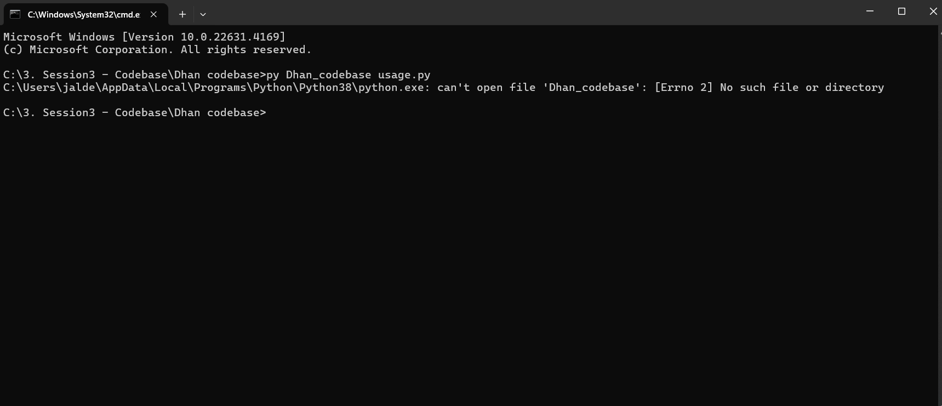The width and height of the screenshot is (942, 406).
Task: Select the C:\Windows\System32\cmd.exe tab
Action: [x=85, y=14]
